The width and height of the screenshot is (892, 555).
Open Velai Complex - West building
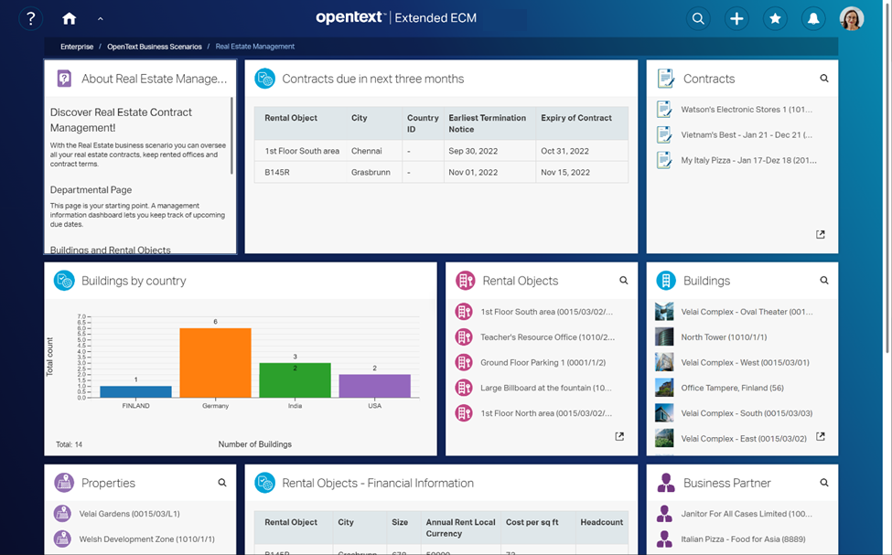(x=745, y=362)
